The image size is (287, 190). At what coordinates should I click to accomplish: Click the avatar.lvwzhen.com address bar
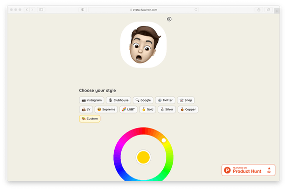143,9
